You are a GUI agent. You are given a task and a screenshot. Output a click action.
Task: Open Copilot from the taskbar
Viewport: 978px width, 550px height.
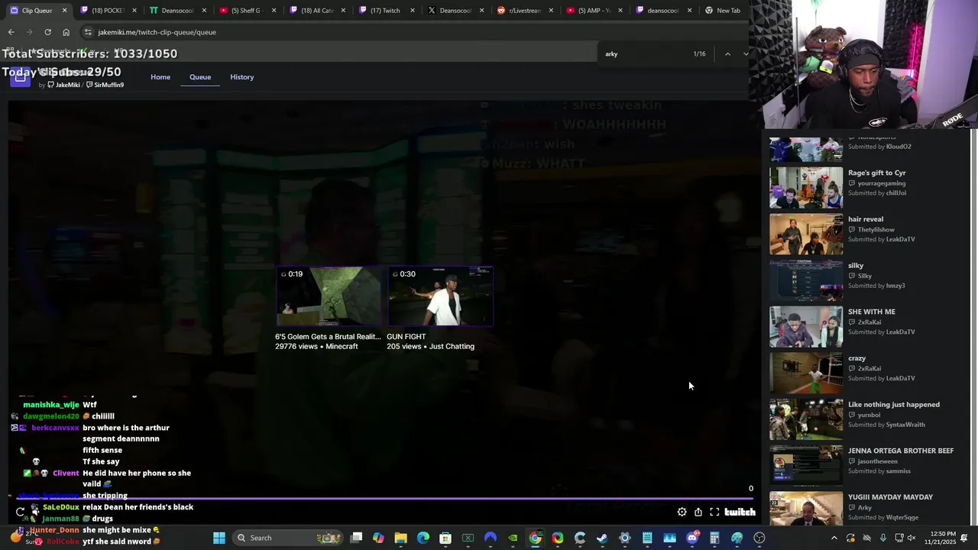point(378,538)
